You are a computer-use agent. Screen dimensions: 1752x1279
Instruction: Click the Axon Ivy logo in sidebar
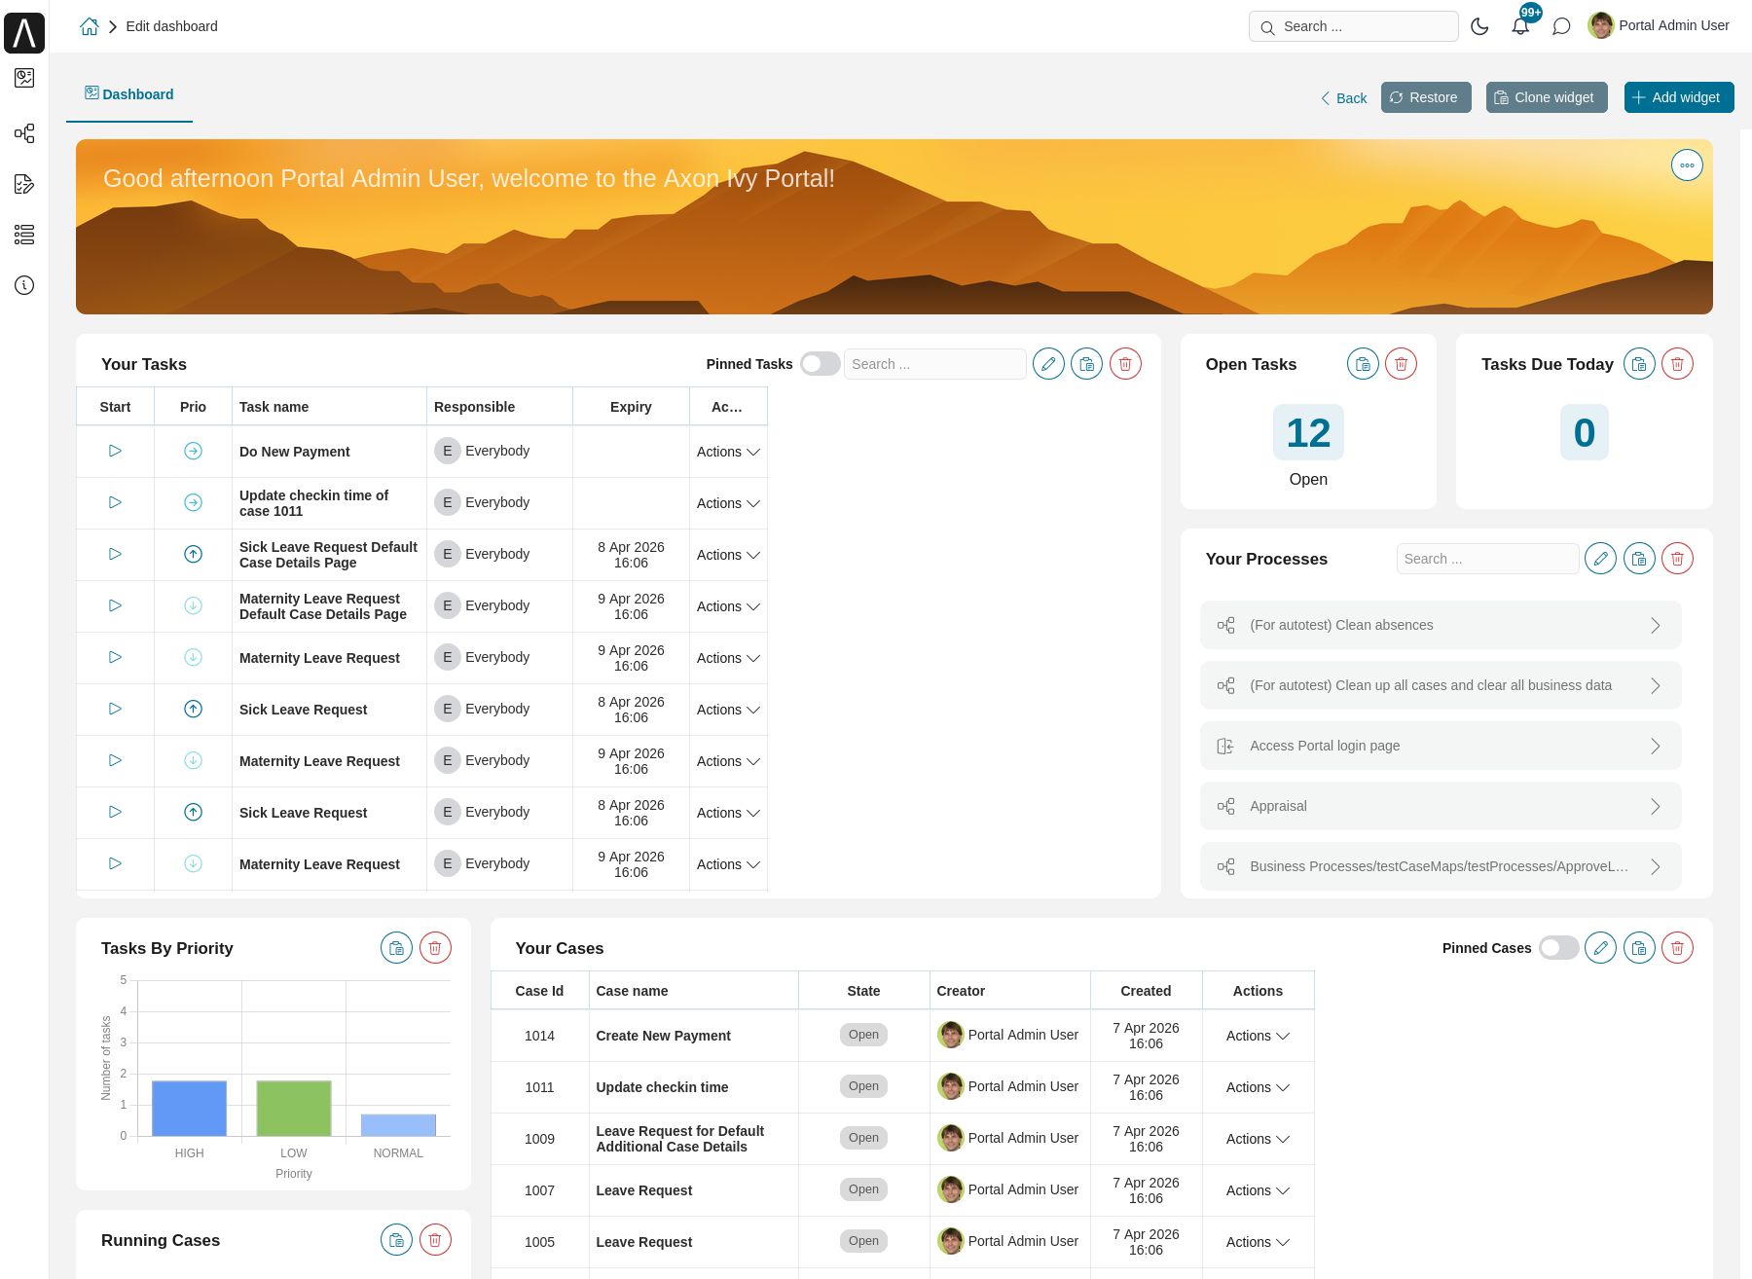pyautogui.click(x=24, y=33)
